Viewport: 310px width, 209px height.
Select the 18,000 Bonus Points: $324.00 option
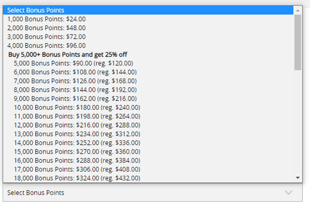77,178
